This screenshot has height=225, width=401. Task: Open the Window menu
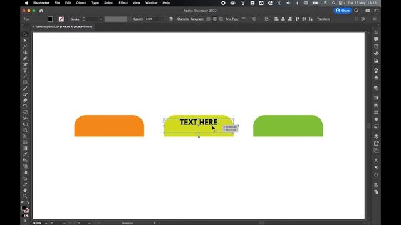(152, 3)
